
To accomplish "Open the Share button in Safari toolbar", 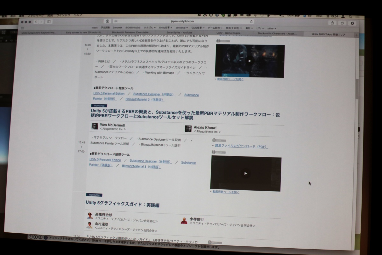I will (332, 23).
